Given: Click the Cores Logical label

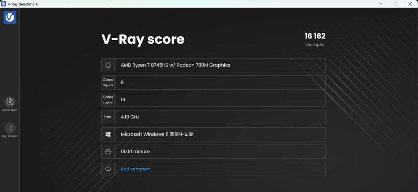Looking at the screenshot, I should pyautogui.click(x=108, y=100).
